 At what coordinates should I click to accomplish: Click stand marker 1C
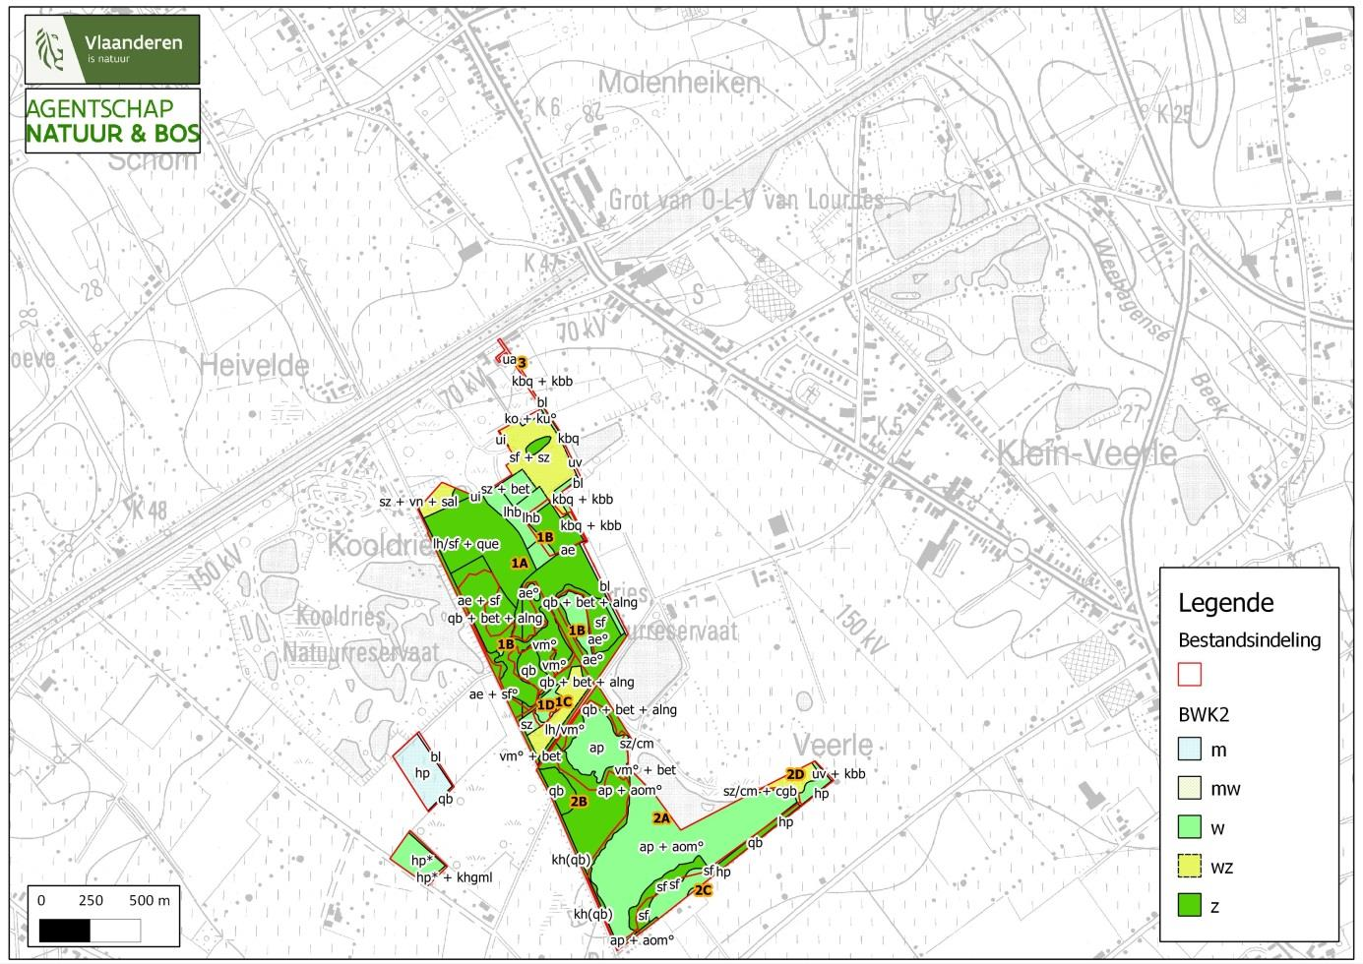click(x=564, y=702)
